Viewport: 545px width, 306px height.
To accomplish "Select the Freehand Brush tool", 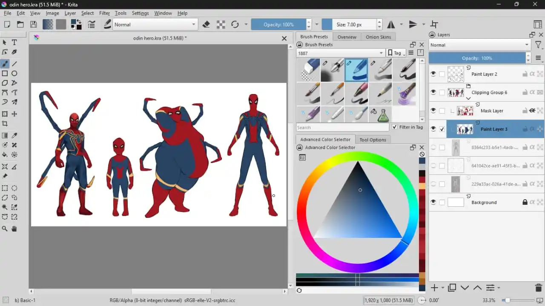I will click(x=5, y=63).
